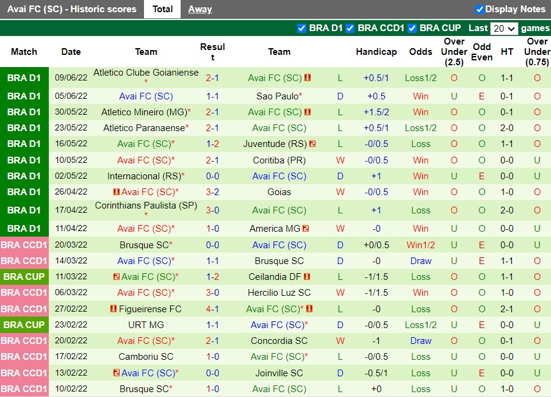Viewport: 551px width, 397px height.
Task: Open Atletico Paranaense team link
Action: coord(144,128)
